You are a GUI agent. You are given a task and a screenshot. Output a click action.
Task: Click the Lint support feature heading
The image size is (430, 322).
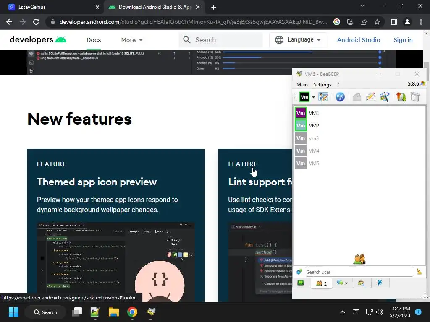point(260,182)
